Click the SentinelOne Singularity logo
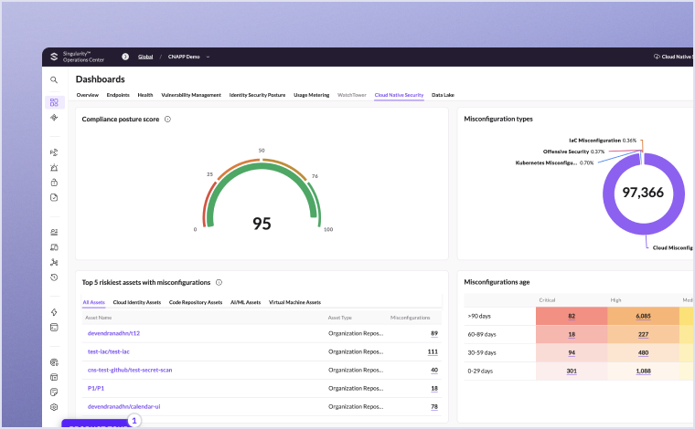The image size is (695, 429). pos(55,57)
